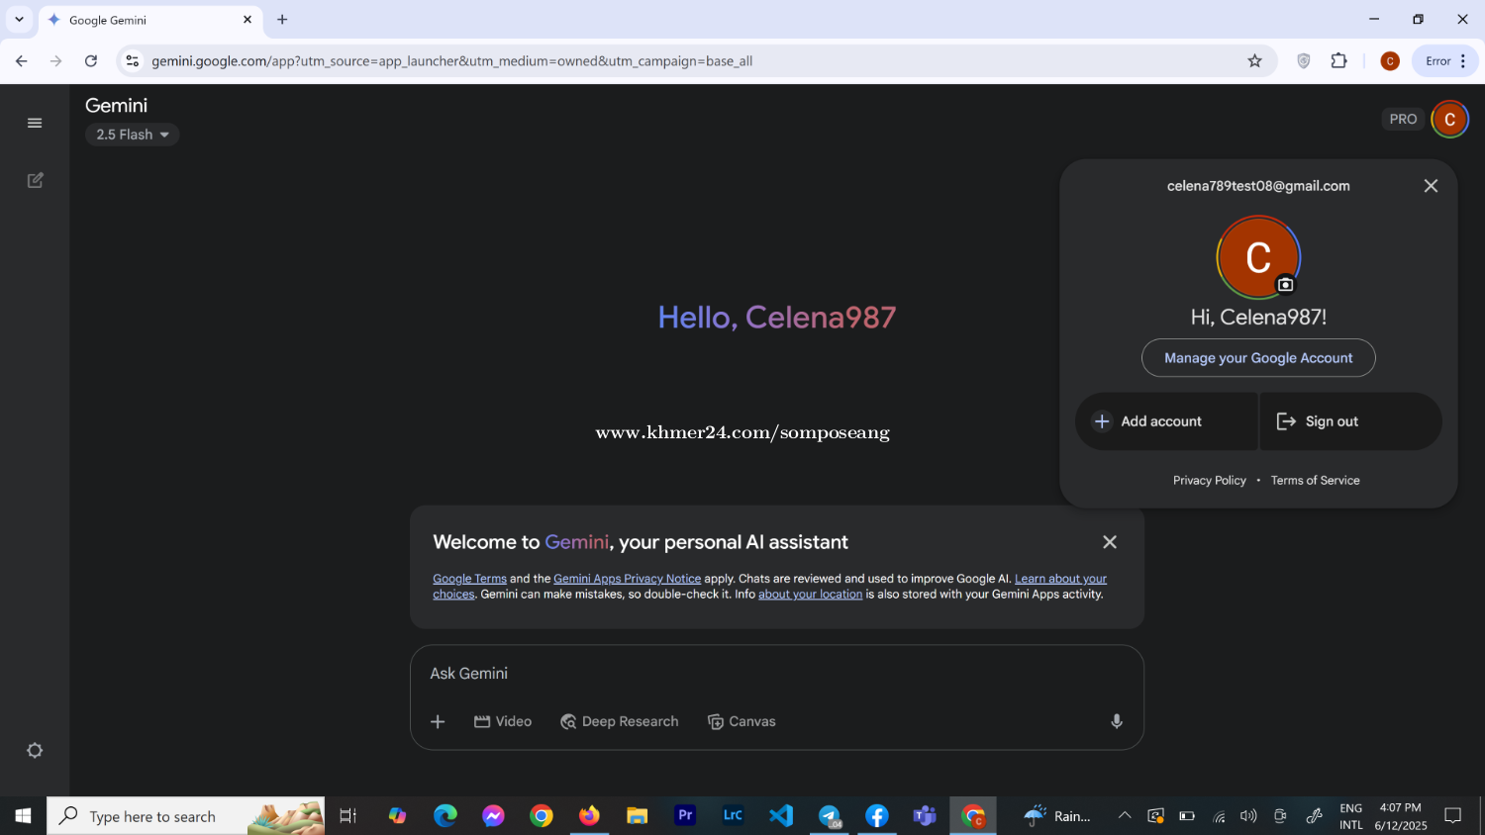Open Gemini Apps Privacy Notice link

tap(627, 579)
